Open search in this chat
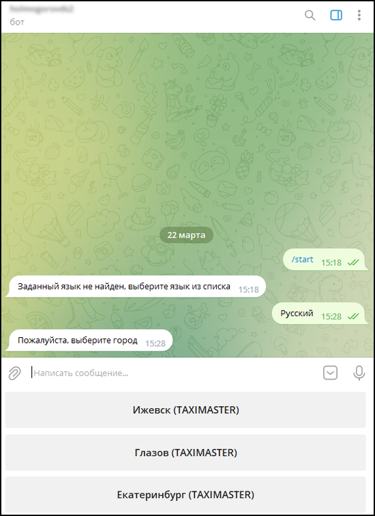The image size is (375, 516). [310, 15]
